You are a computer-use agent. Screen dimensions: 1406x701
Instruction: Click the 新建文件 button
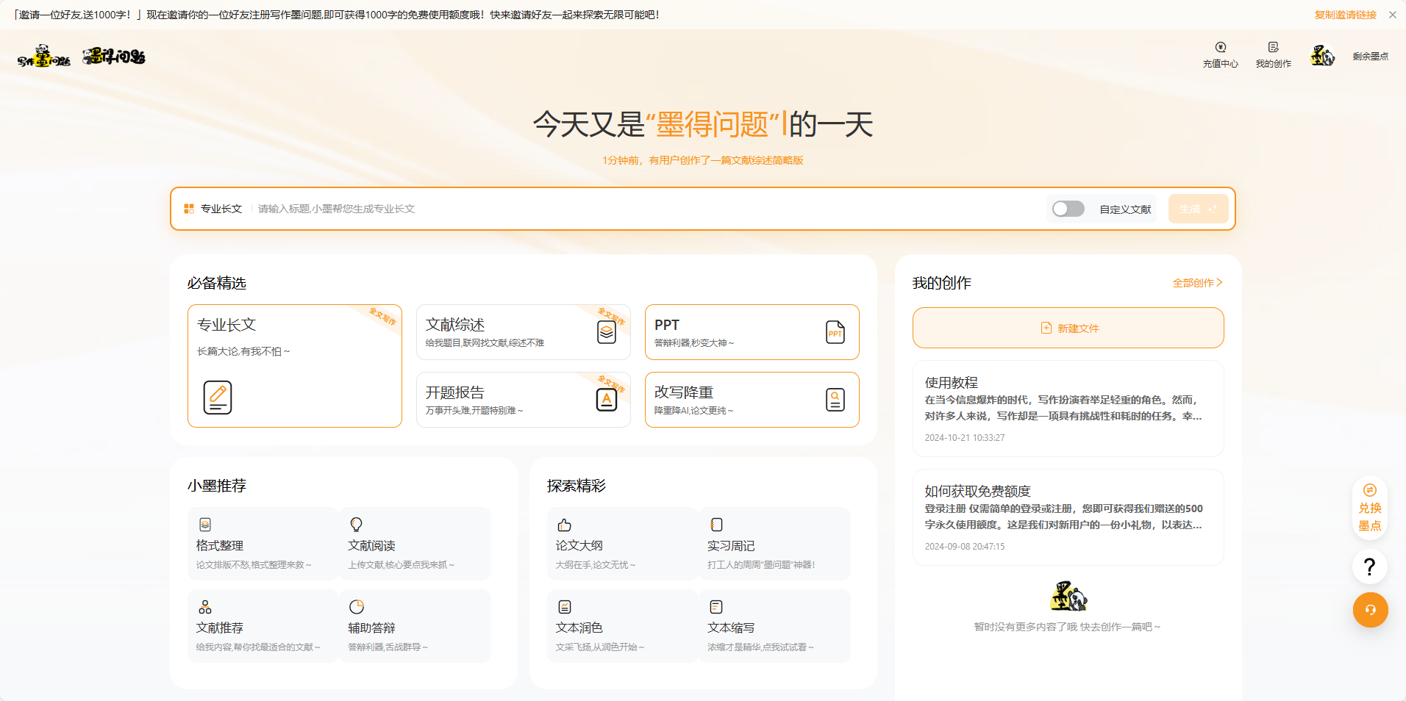click(x=1068, y=328)
